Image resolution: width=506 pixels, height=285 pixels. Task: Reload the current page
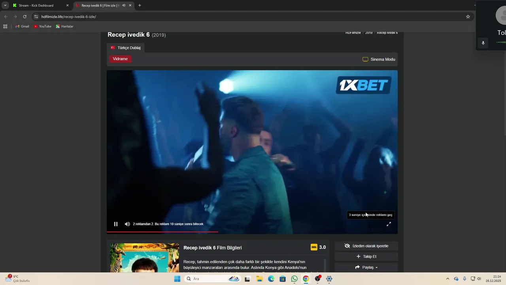[25, 17]
